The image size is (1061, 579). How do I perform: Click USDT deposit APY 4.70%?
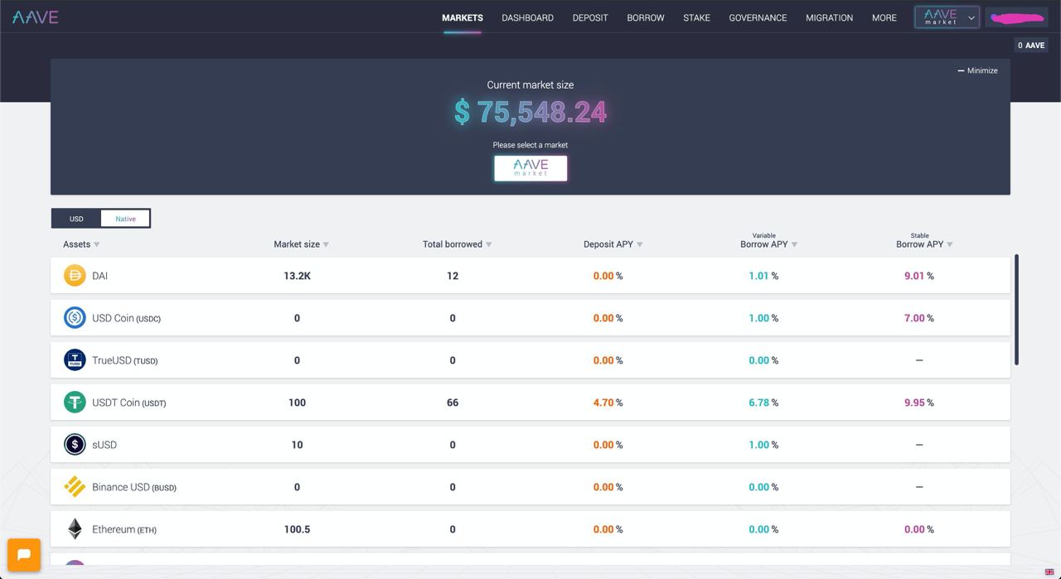tap(608, 403)
